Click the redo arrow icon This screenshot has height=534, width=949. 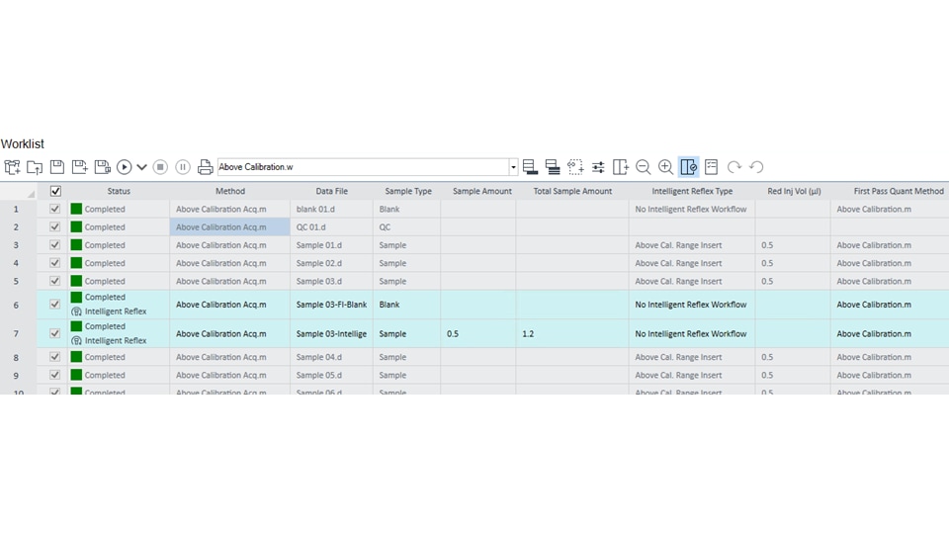733,167
